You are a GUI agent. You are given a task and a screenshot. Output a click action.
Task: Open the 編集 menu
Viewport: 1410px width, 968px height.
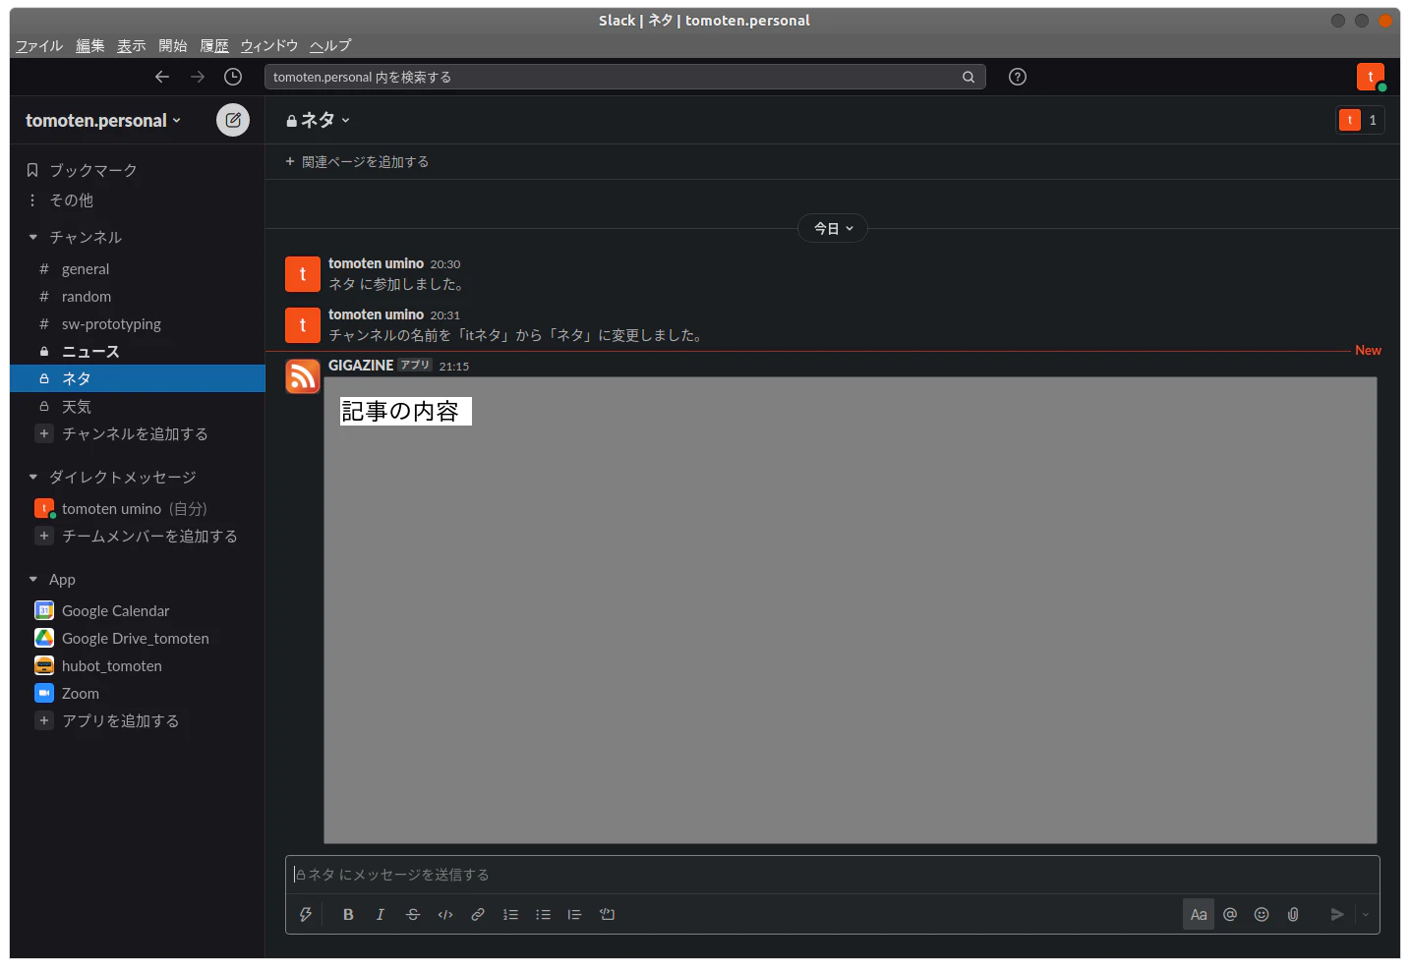90,45
